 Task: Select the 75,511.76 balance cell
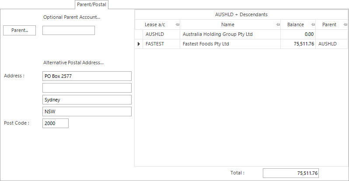(x=298, y=44)
